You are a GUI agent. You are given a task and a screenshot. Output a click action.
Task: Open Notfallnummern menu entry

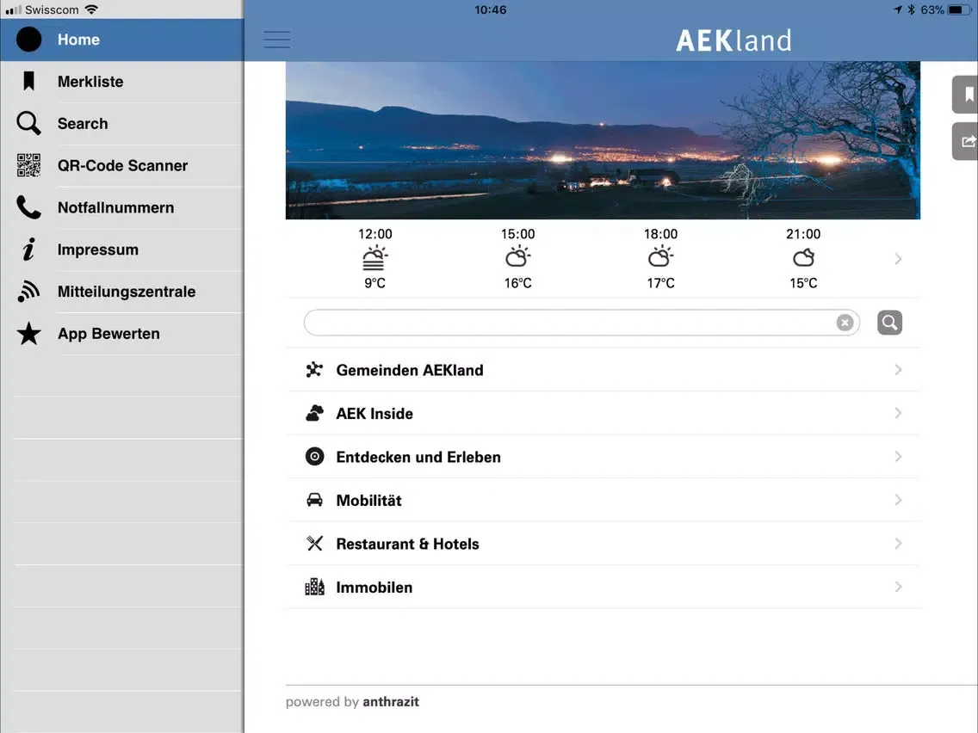[x=121, y=207]
